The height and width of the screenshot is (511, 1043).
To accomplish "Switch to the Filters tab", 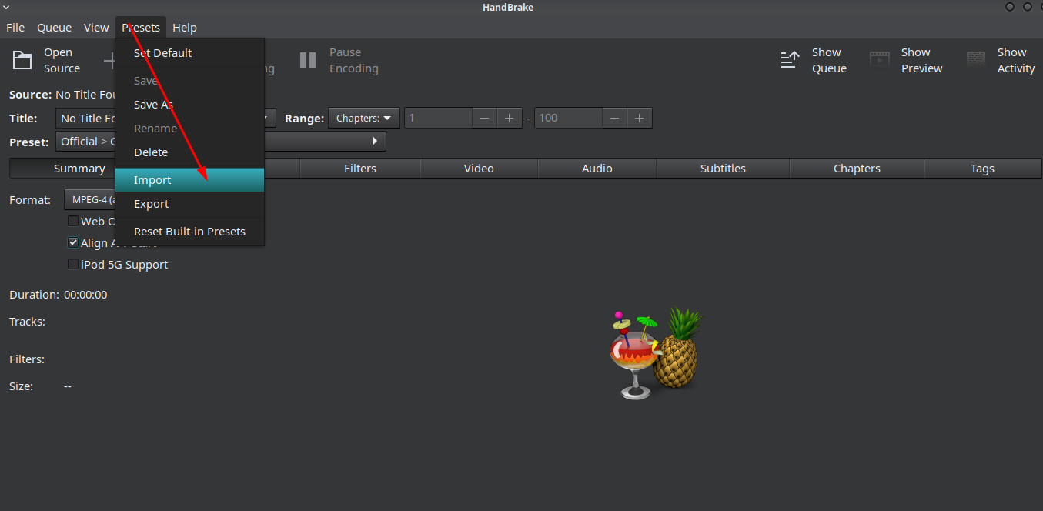I will pos(360,169).
